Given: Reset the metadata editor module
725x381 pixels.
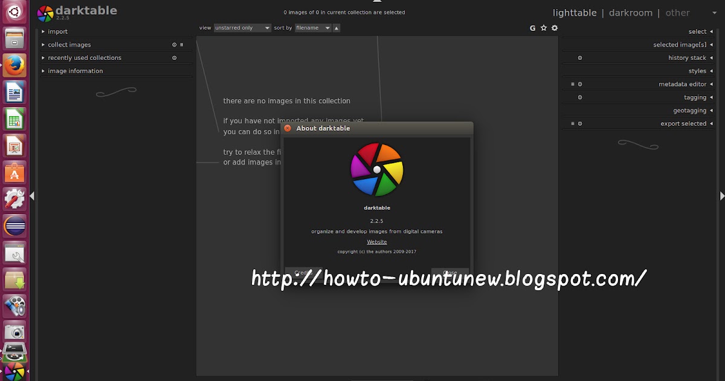Looking at the screenshot, I should pyautogui.click(x=580, y=85).
